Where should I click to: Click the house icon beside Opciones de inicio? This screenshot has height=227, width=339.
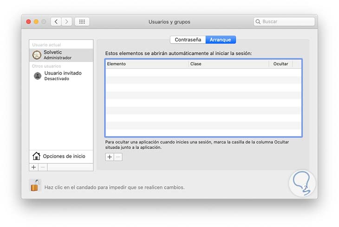tap(36, 156)
